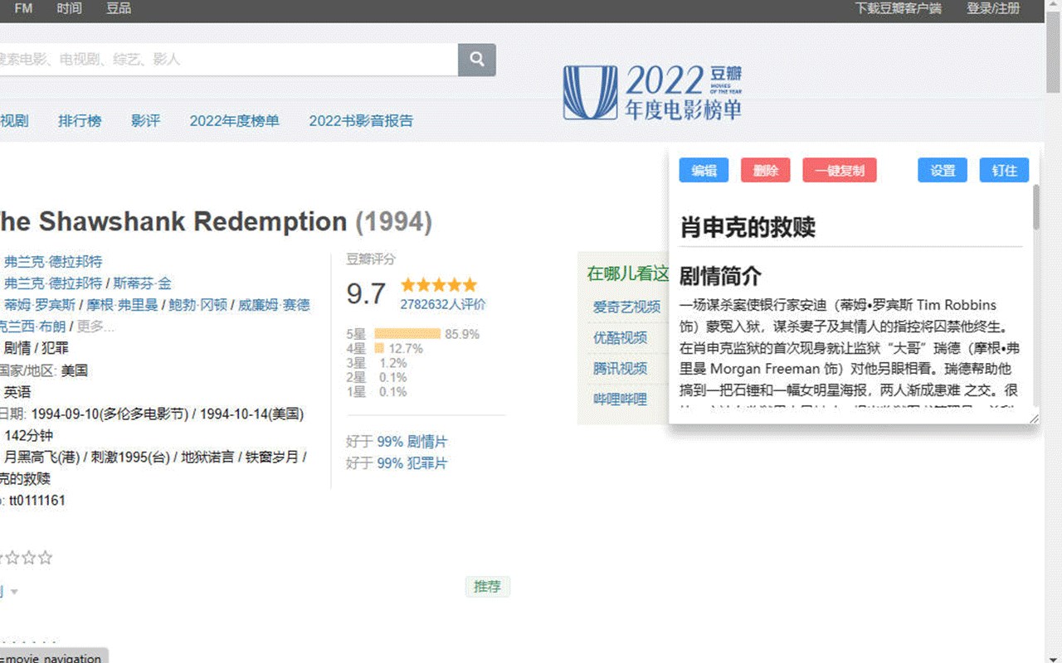The width and height of the screenshot is (1062, 663).
Task: Click the 推荐 button
Action: 487,587
